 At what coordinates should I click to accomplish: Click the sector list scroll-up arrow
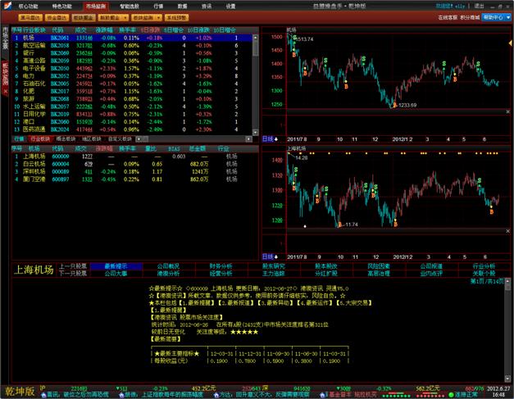(256, 38)
